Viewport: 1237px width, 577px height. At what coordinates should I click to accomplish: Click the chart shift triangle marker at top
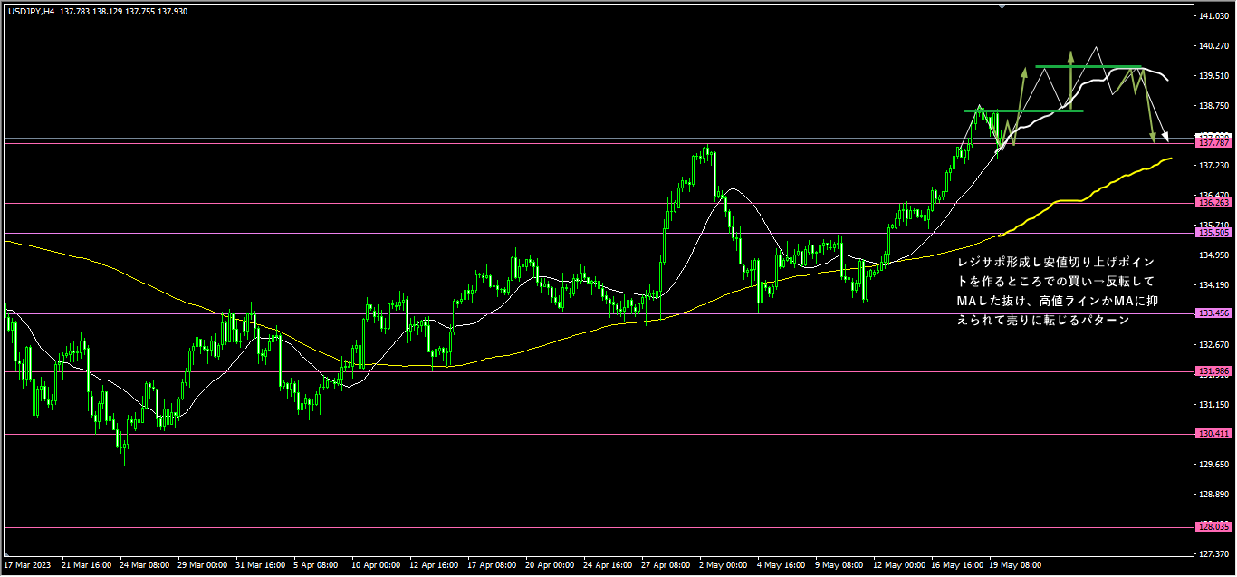(1002, 5)
